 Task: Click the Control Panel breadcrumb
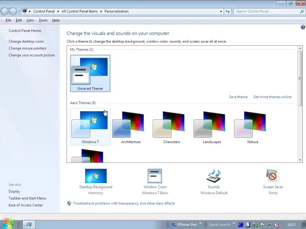tap(44, 11)
